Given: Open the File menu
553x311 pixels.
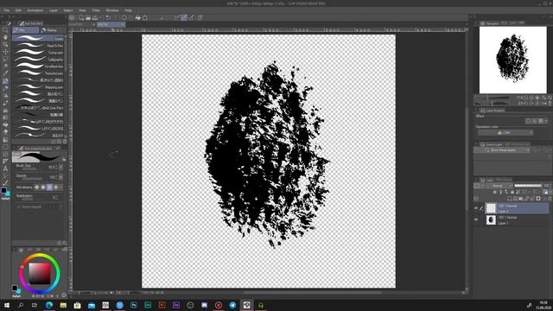Looking at the screenshot, I should point(7,10).
